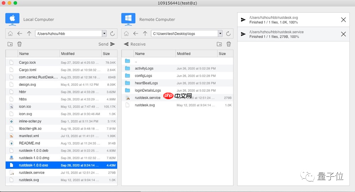Select com.carriez.RustDesk file in local list
Screen dimensions: 355x192
coord(61,77)
